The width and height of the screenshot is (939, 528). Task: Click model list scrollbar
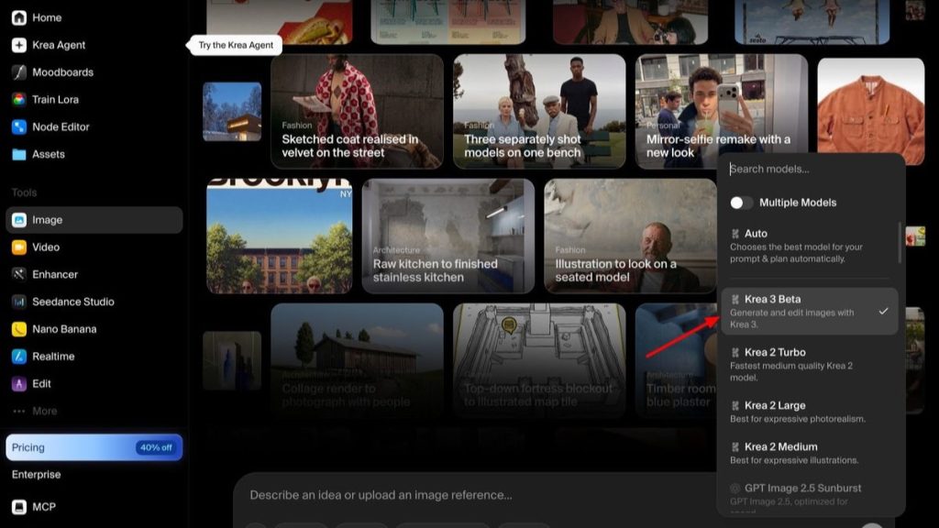click(x=900, y=242)
